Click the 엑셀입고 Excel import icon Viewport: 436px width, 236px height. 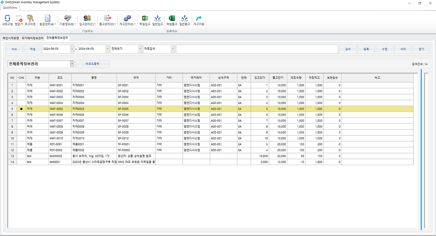pos(145,18)
